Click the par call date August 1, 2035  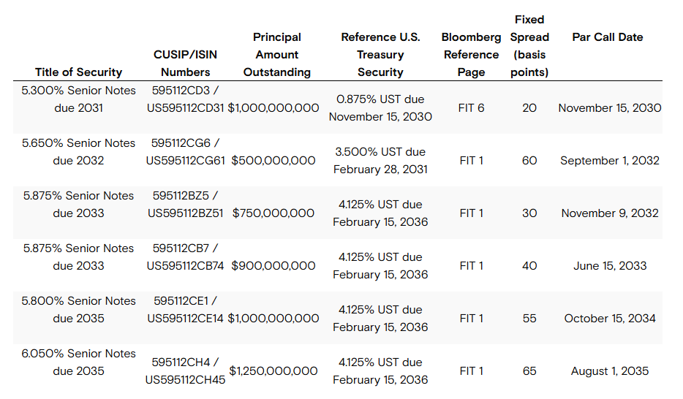pyautogui.click(x=610, y=370)
